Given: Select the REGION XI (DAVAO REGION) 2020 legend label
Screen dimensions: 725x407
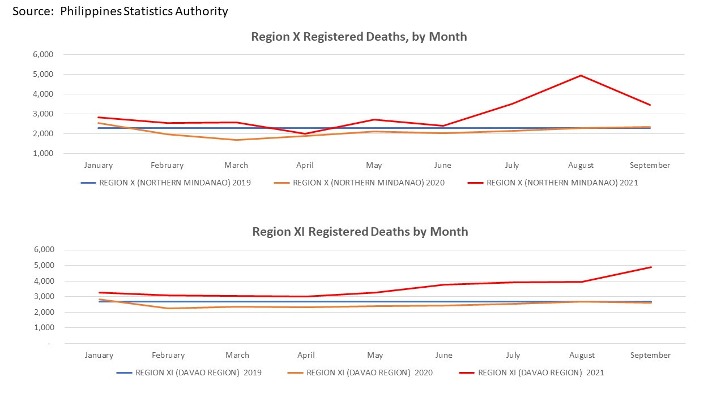Looking at the screenshot, I should click(x=369, y=373).
